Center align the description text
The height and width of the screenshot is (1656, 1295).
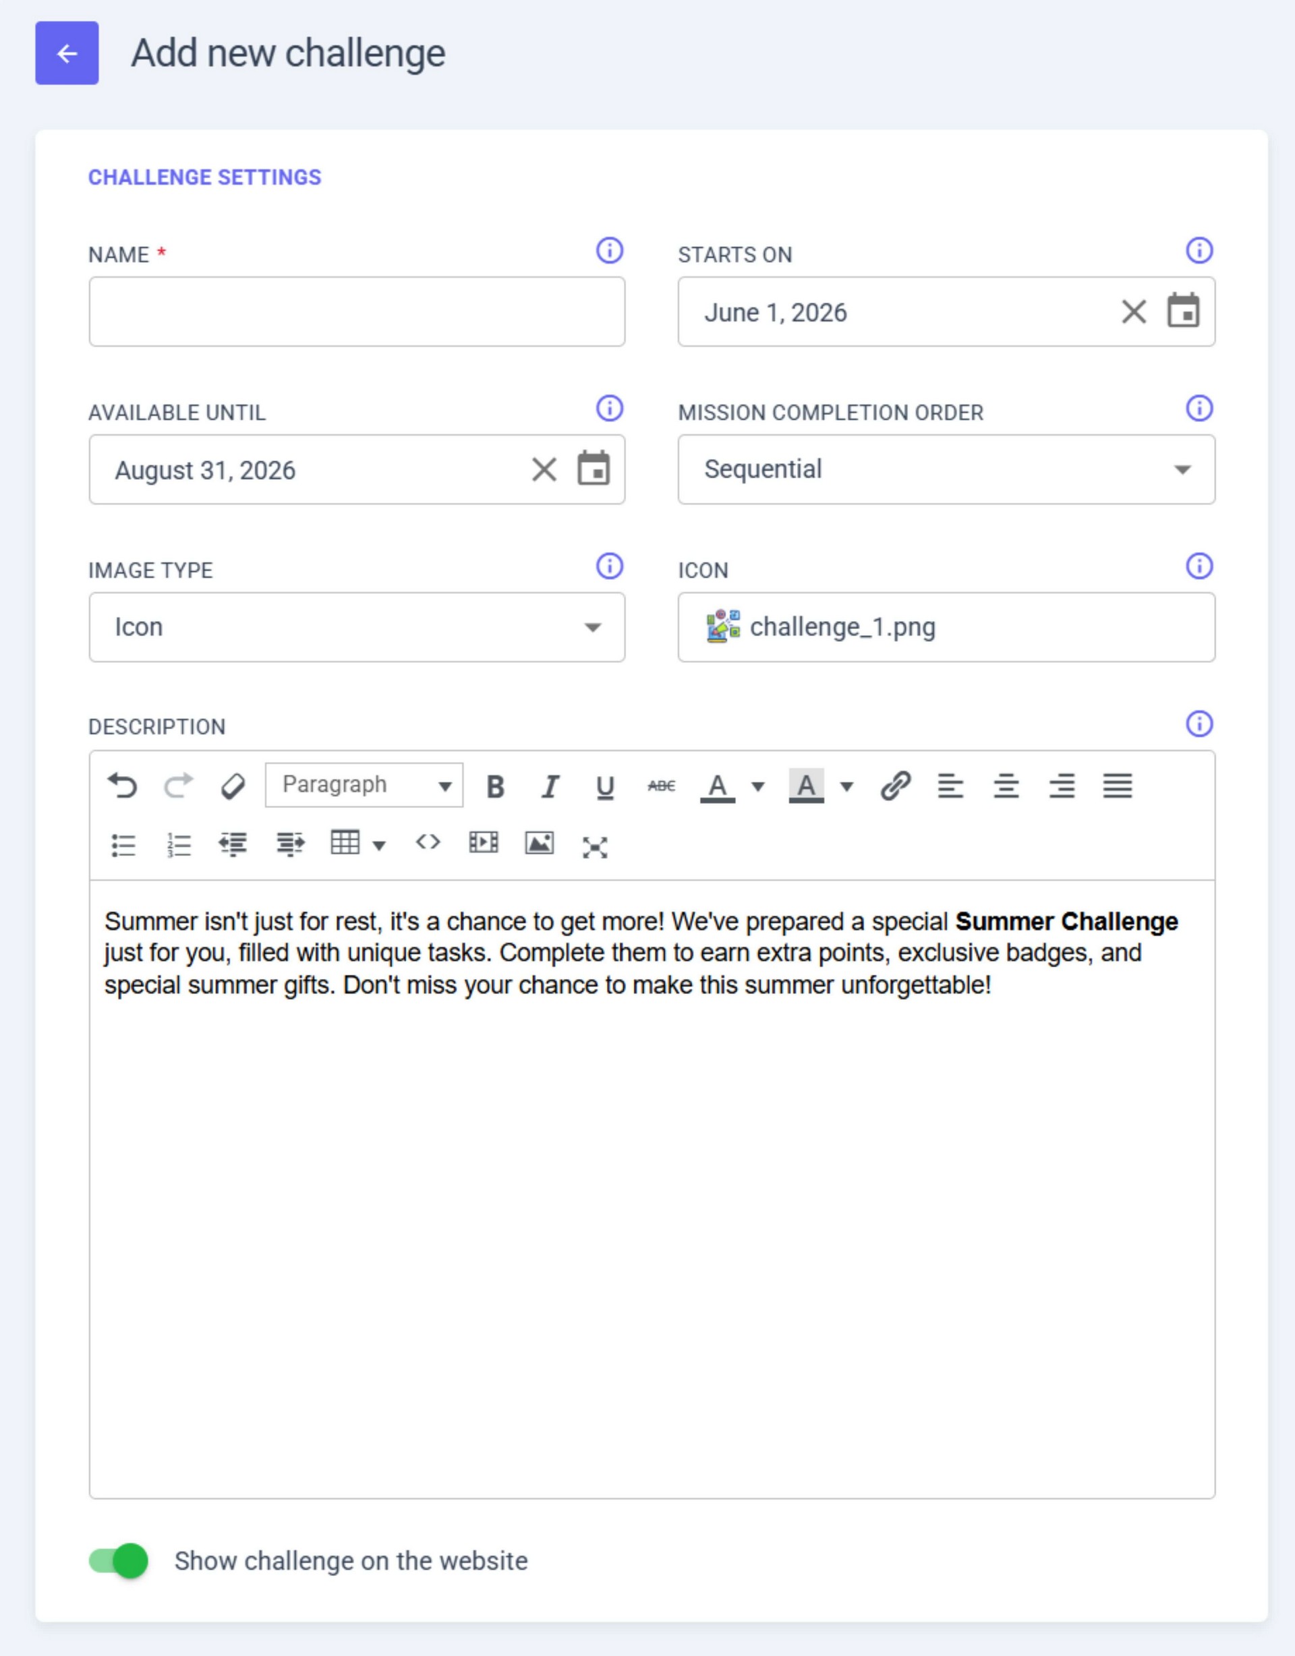[x=1006, y=786]
